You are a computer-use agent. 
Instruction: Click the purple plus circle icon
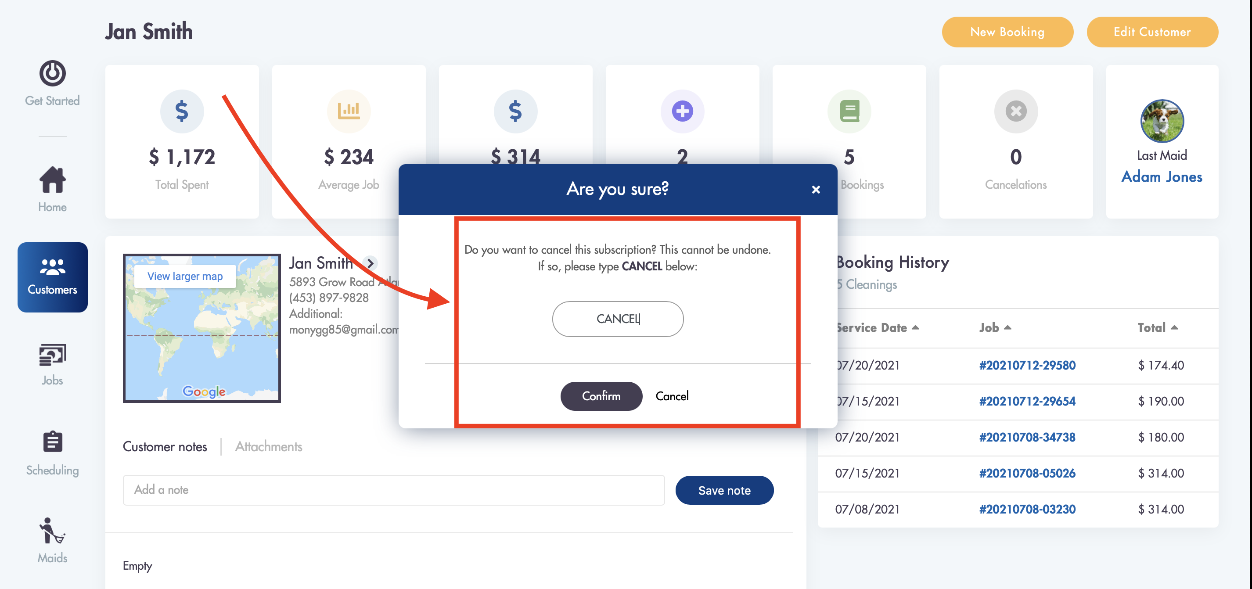coord(682,111)
